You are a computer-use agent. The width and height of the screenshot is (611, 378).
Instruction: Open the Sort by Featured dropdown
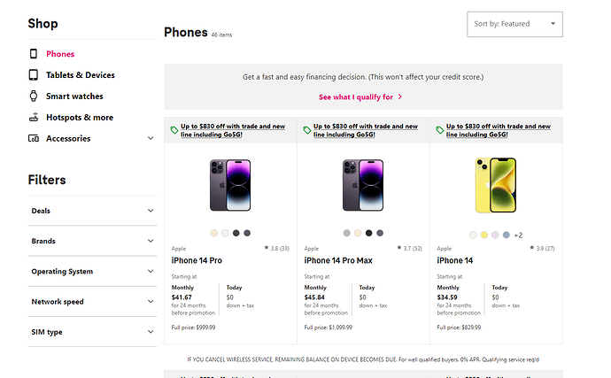pyautogui.click(x=514, y=24)
